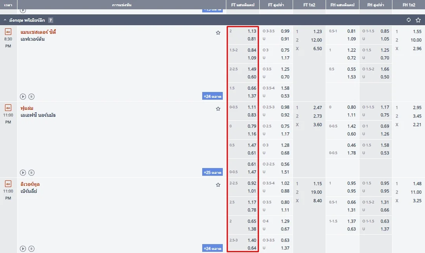Viewport: 425px width, 253px height.
Task: Open live stream icon for ฟูแล่ม match
Action: [23, 173]
